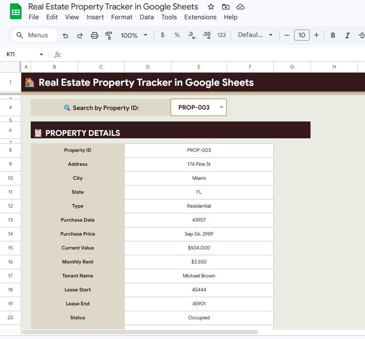Select the cell showing Sep 06, 2989
The image size is (365, 339).
pyautogui.click(x=199, y=234)
